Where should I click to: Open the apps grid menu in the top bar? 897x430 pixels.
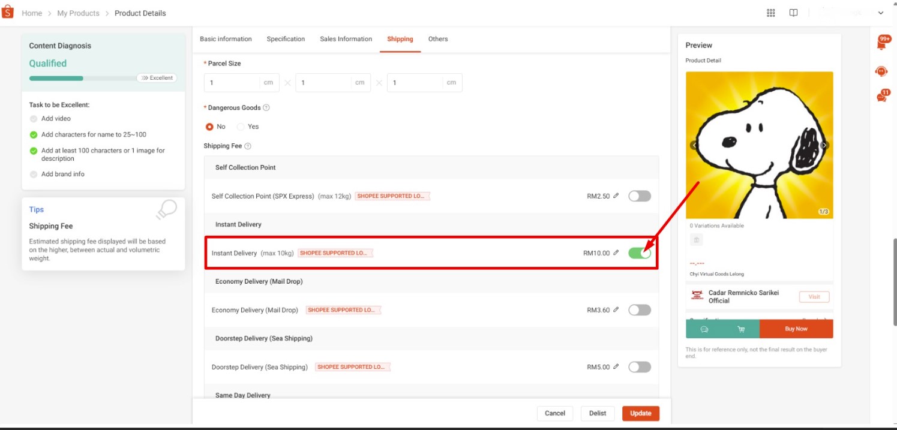coord(770,12)
